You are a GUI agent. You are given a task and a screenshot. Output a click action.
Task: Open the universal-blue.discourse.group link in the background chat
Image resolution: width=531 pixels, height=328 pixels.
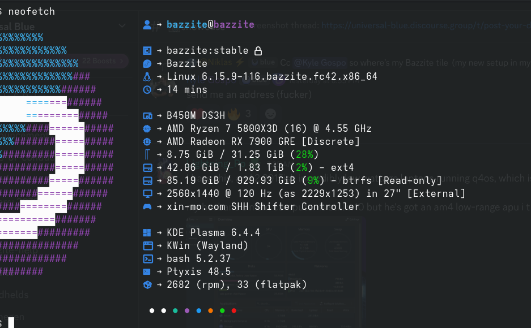pos(426,25)
